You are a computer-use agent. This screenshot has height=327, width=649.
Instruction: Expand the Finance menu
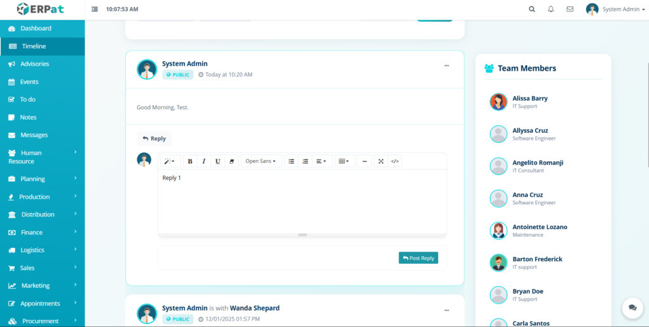(42, 233)
